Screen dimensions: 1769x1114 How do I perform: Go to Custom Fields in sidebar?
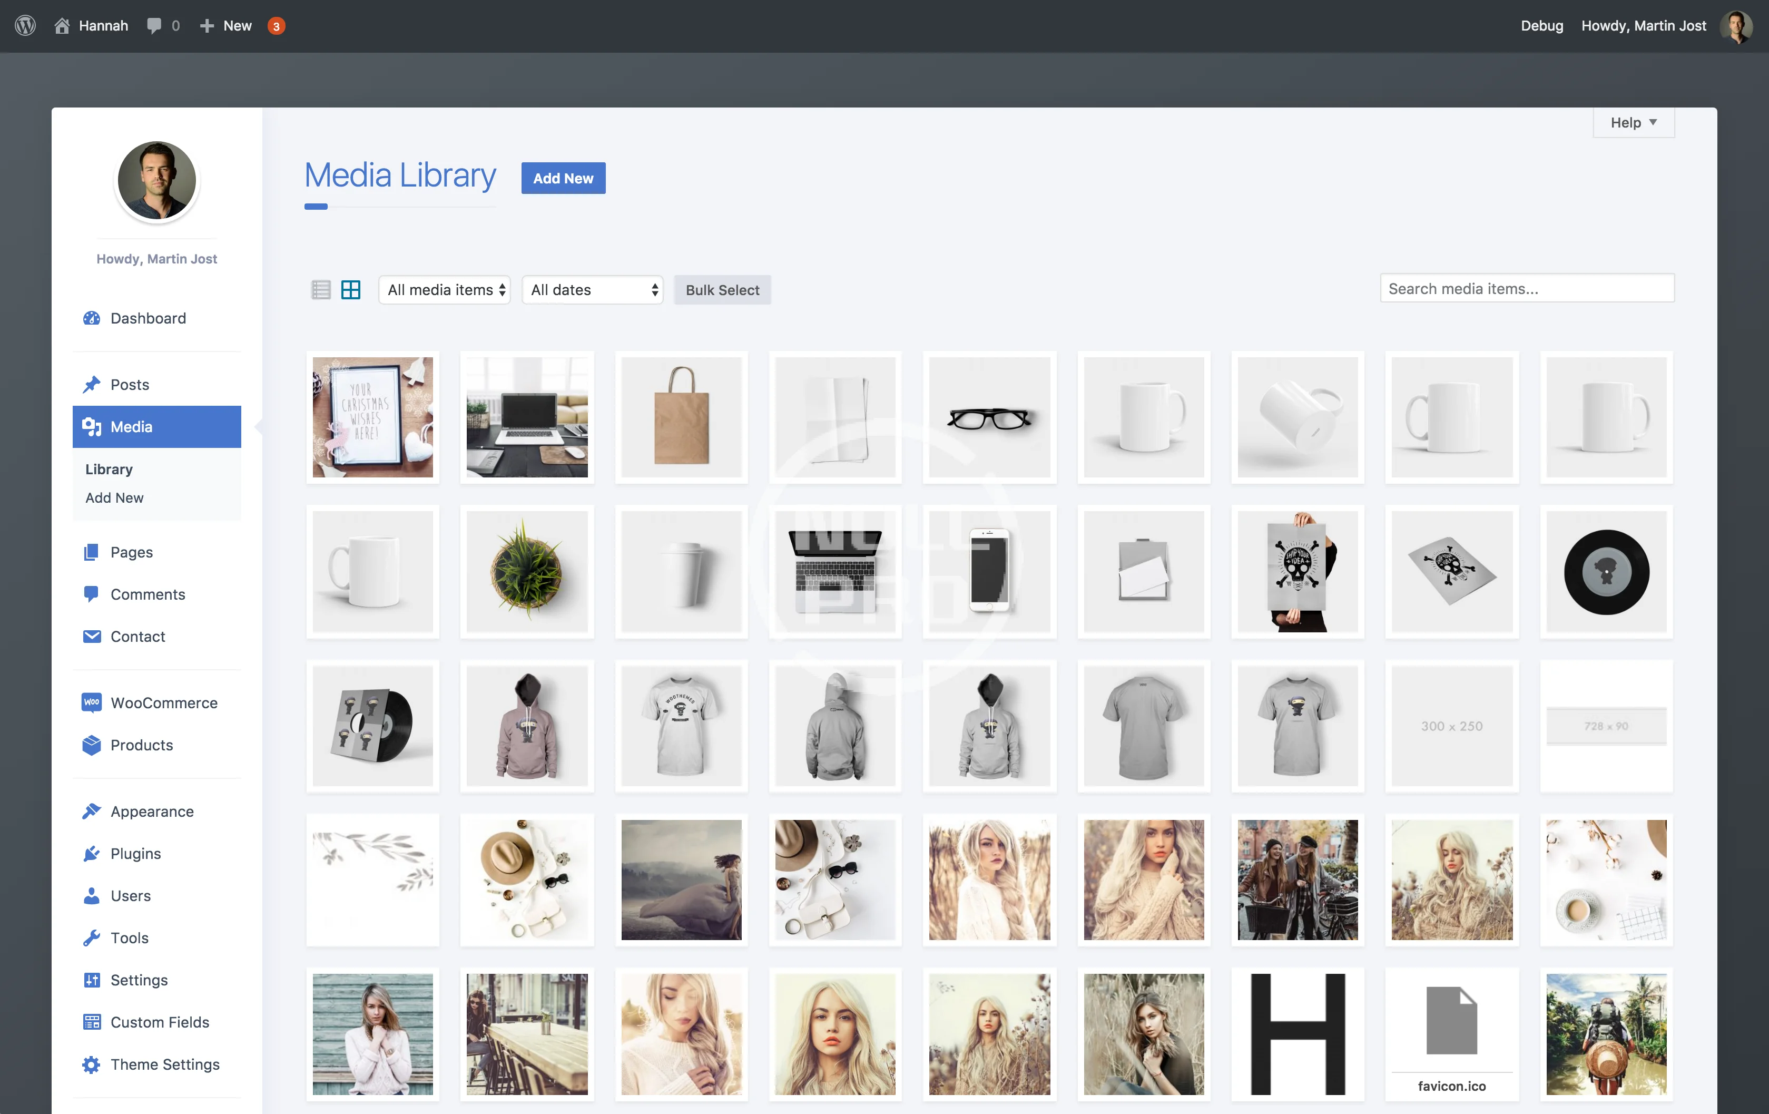click(x=160, y=1022)
